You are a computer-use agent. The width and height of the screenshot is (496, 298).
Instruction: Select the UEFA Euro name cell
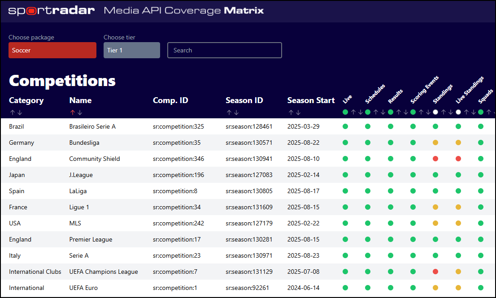click(x=83, y=288)
